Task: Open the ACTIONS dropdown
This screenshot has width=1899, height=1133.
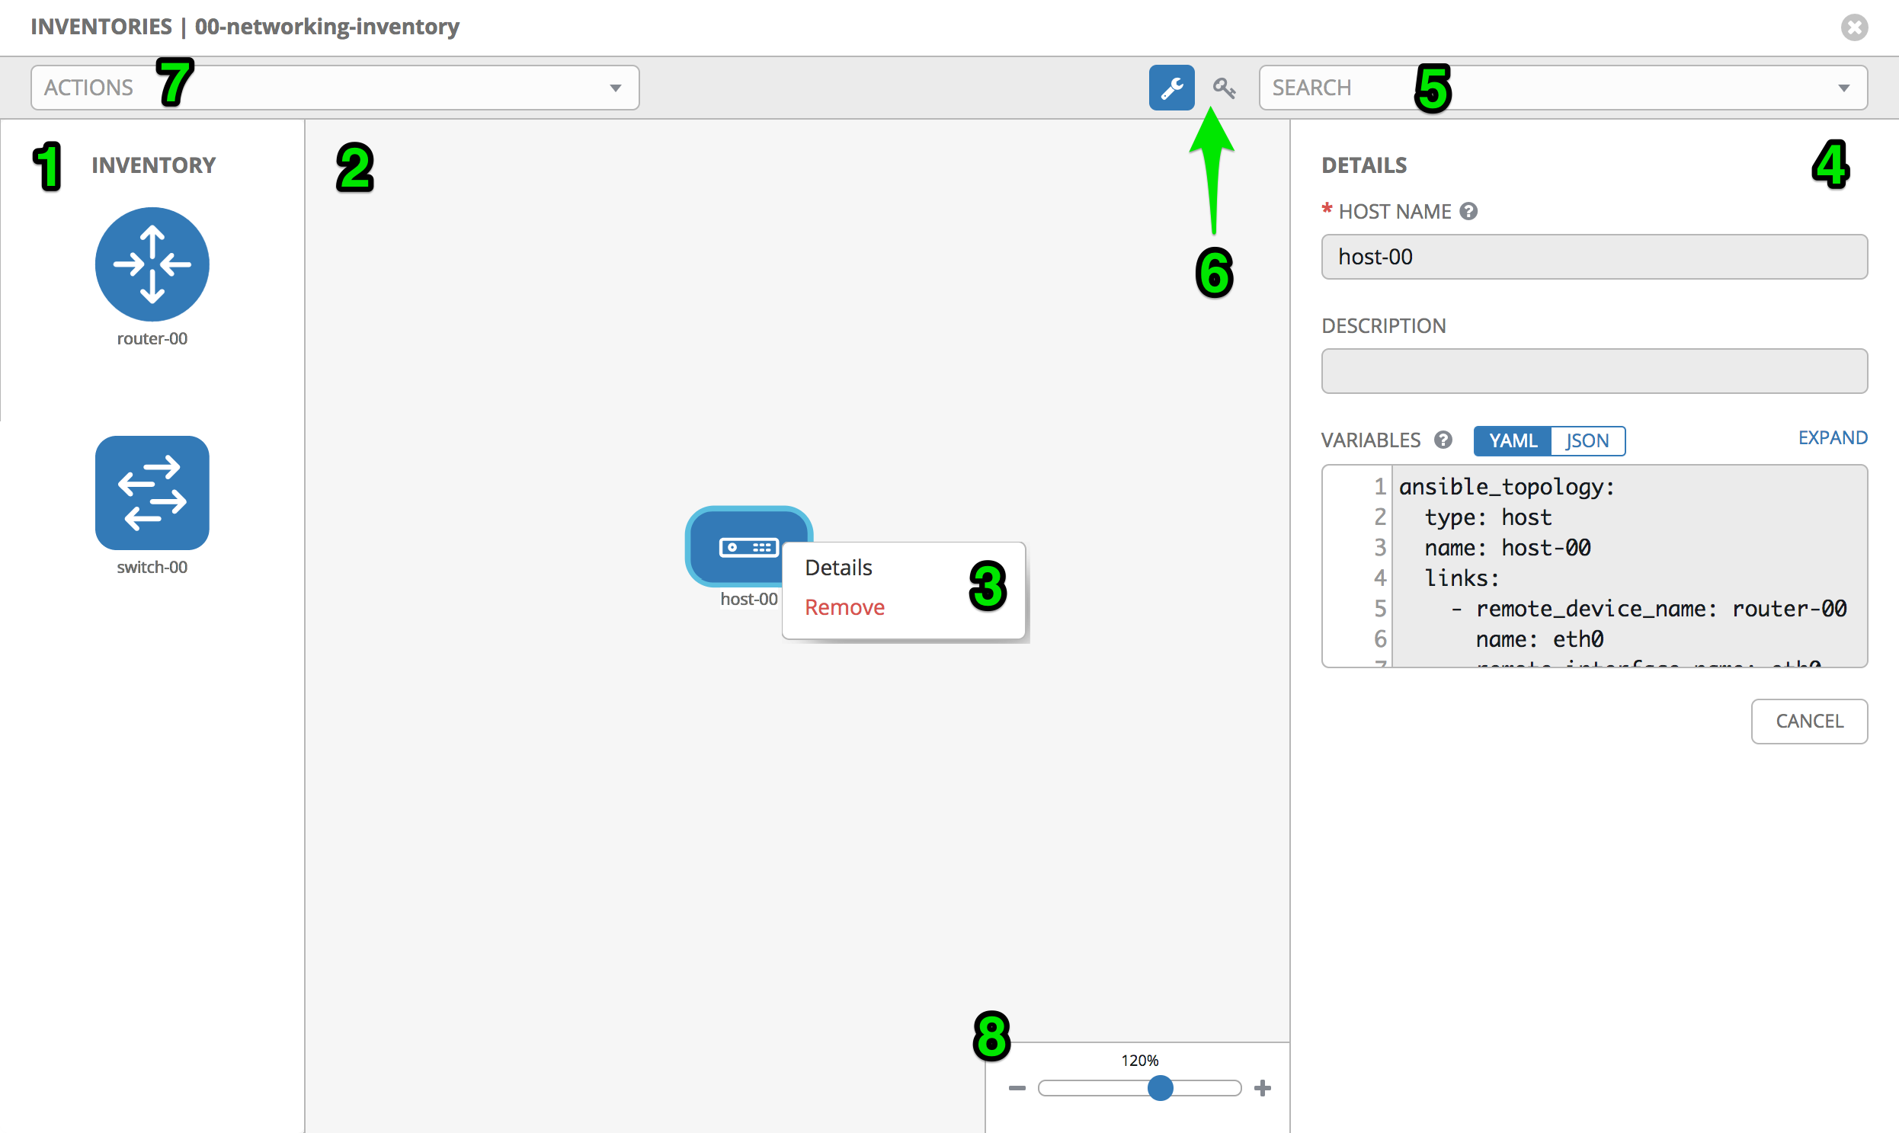Action: click(x=335, y=88)
